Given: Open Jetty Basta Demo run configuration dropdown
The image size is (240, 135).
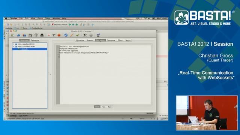Looking at the screenshot, I should [x=60, y=24].
